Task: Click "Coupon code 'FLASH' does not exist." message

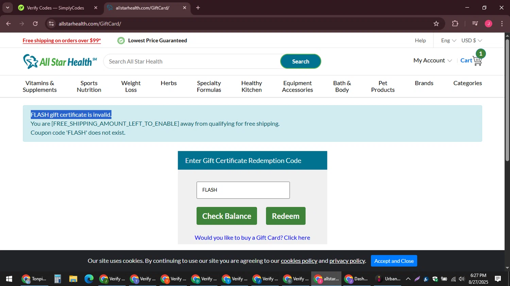Action: [x=78, y=133]
